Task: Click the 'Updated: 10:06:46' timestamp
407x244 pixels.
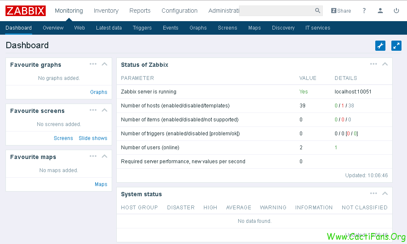Action: coord(366,175)
